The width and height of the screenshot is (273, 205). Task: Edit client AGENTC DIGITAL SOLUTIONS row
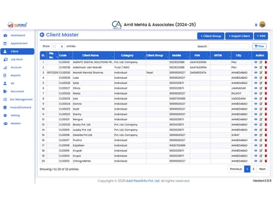261,62
